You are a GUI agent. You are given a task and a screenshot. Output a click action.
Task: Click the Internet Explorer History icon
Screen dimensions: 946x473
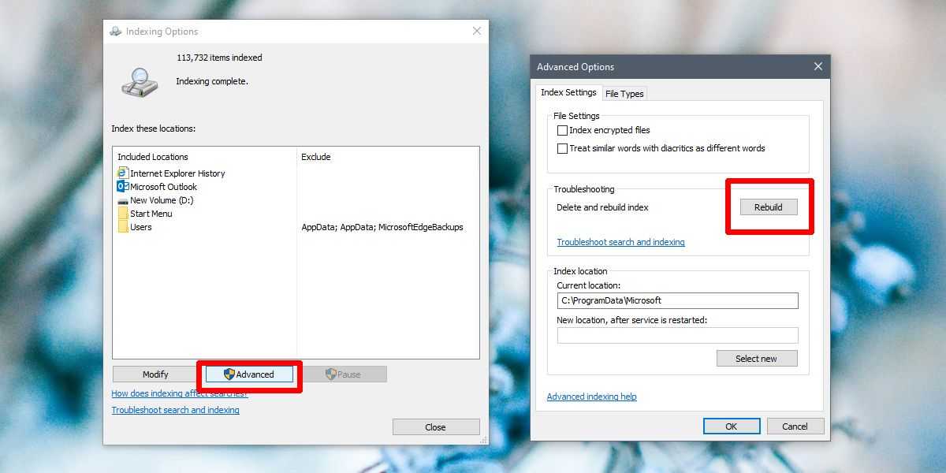coord(122,173)
